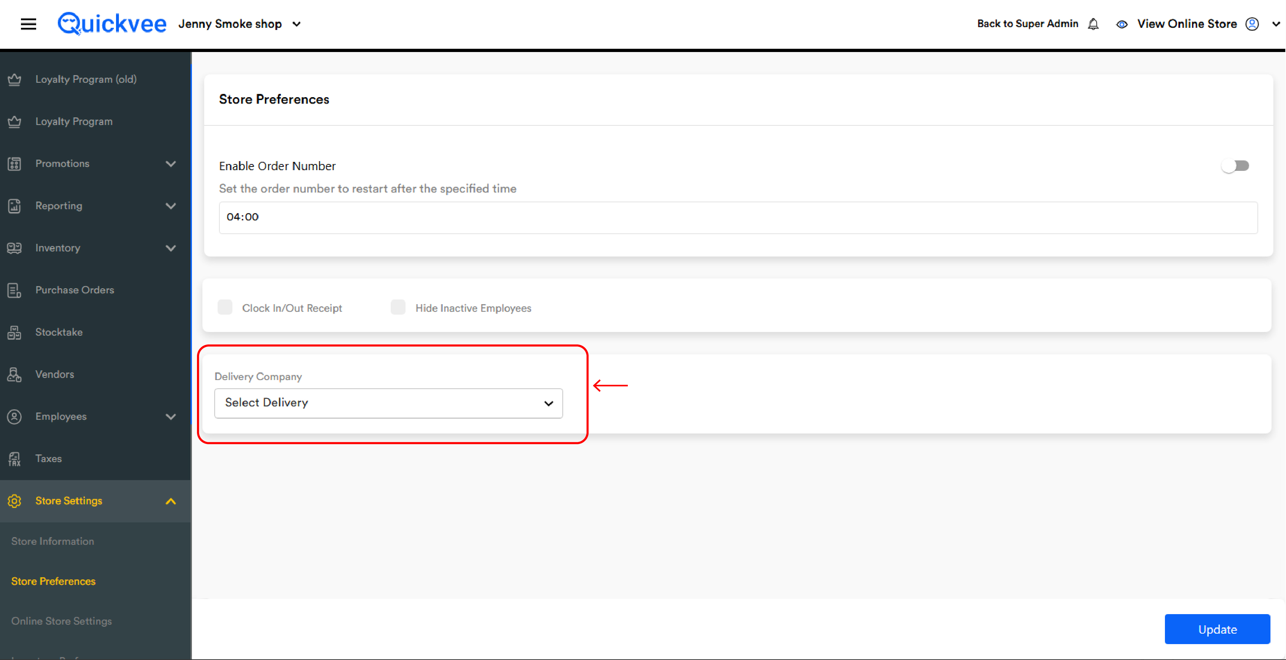Click the Purchase Orders icon

click(14, 290)
